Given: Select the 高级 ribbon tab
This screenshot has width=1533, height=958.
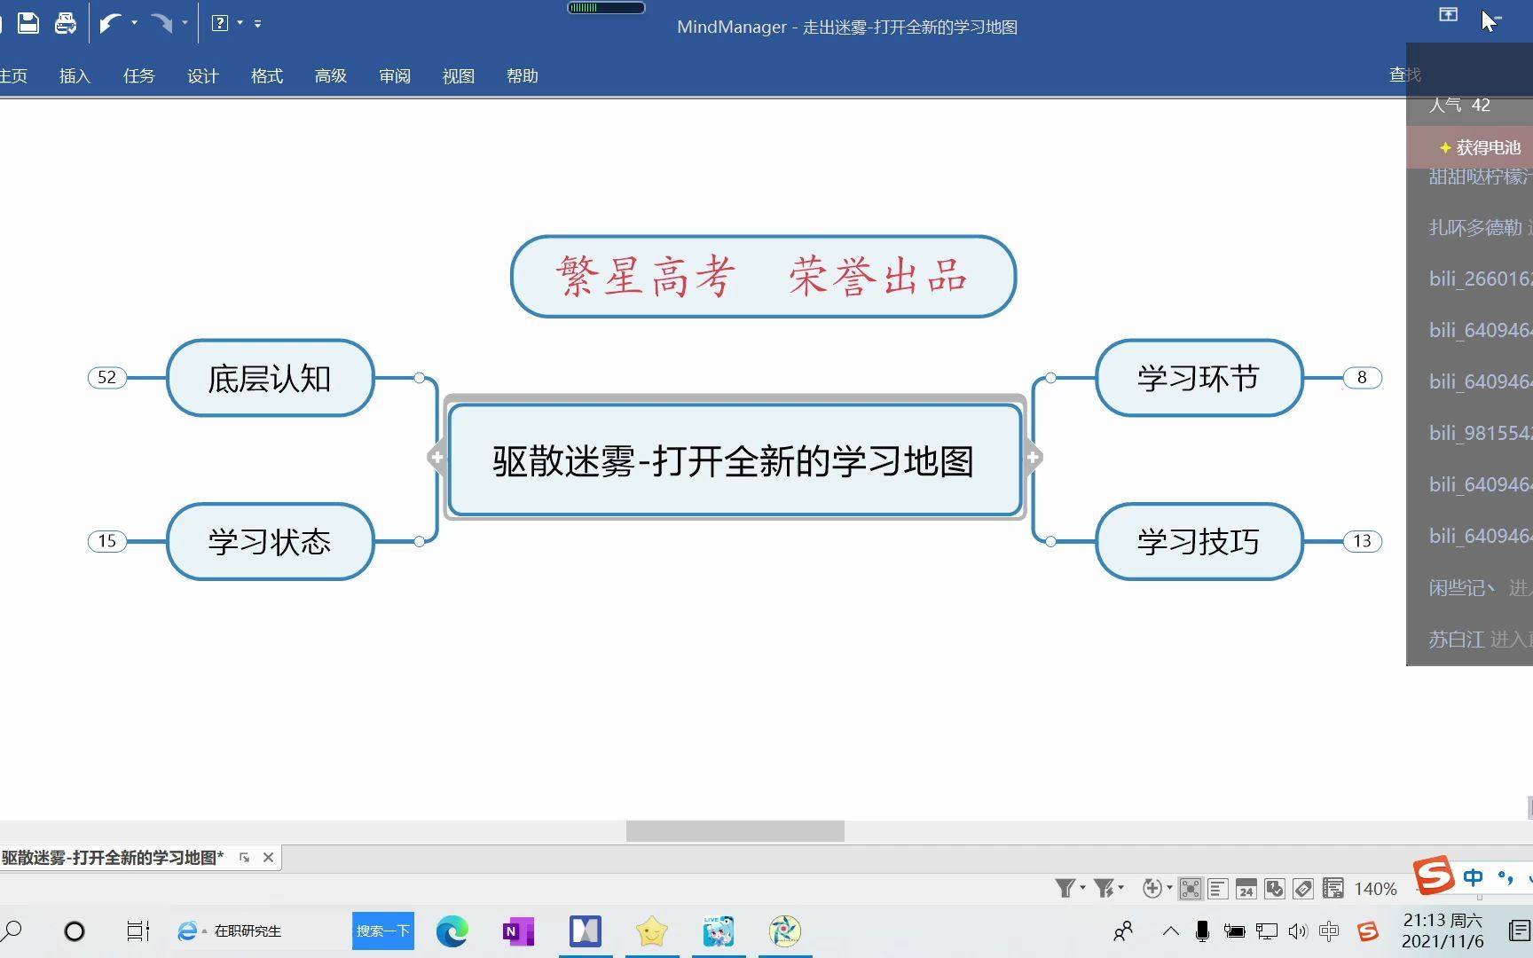Looking at the screenshot, I should coord(331,76).
